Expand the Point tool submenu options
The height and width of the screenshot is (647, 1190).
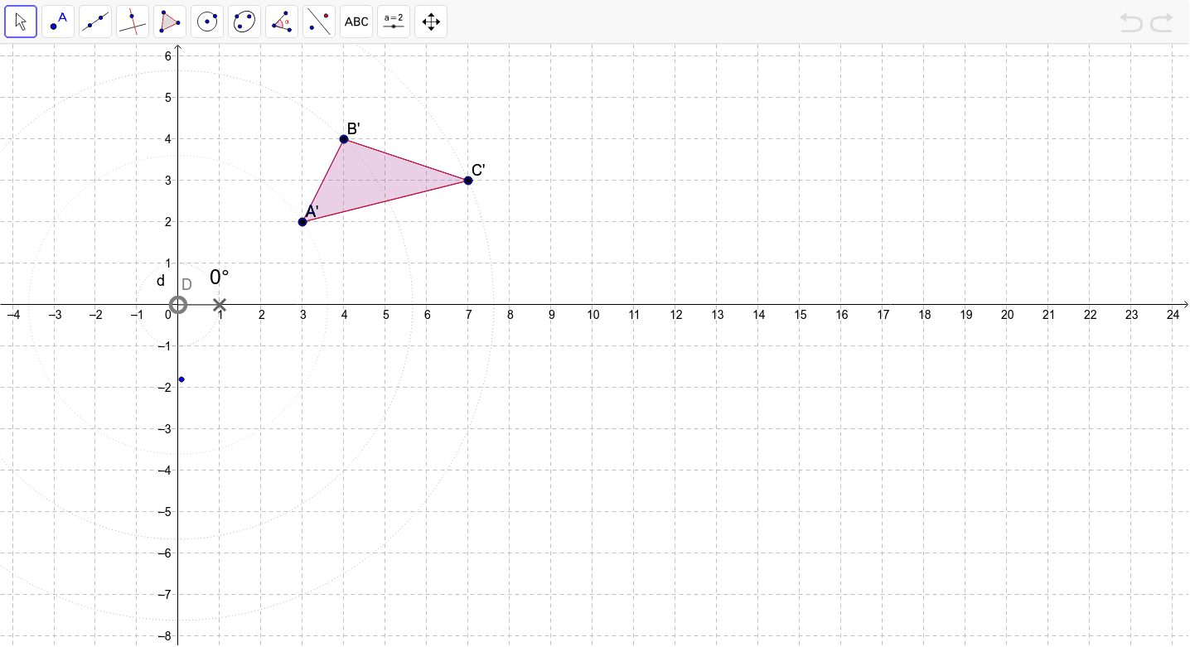(70, 33)
